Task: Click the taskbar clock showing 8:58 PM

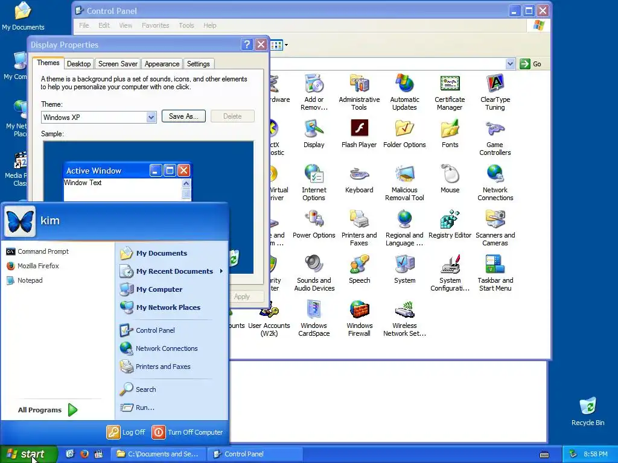Action: point(596,454)
